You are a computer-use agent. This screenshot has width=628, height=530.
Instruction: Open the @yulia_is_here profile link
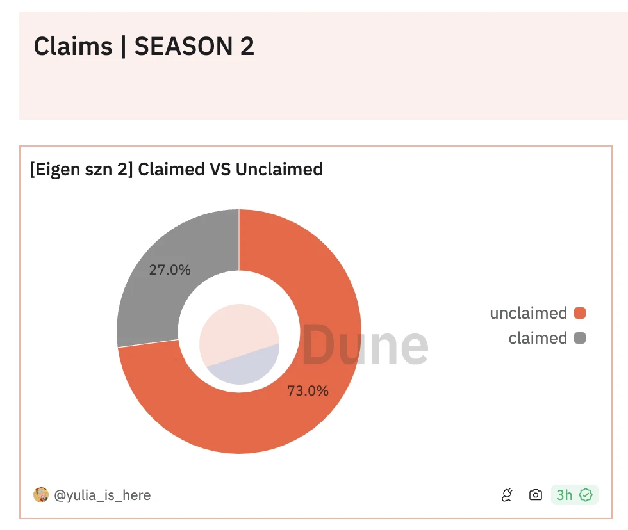tap(103, 495)
